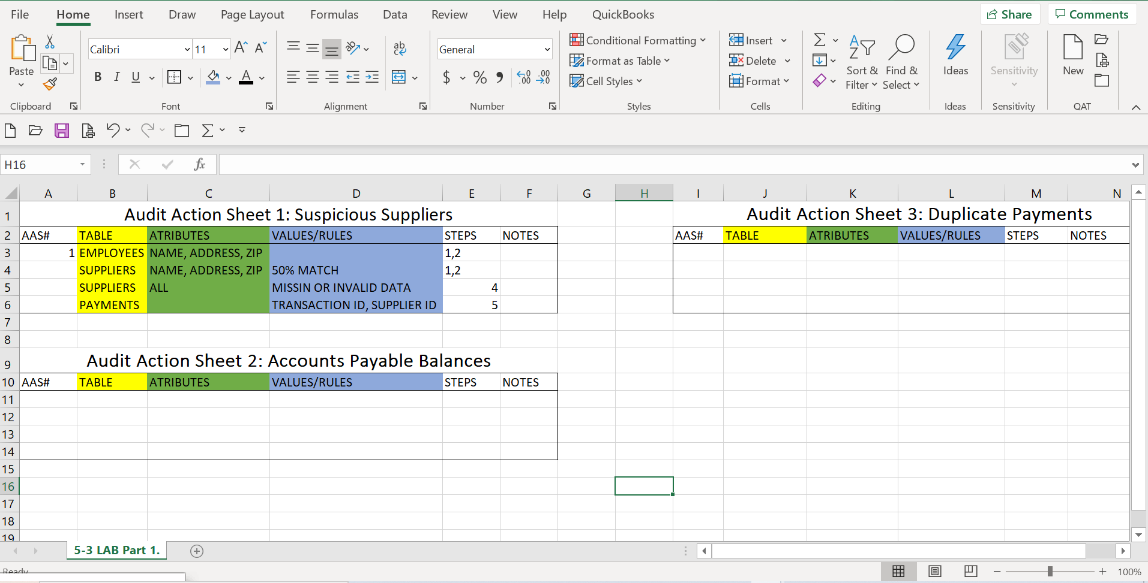Viewport: 1148px width, 583px height.
Task: Click the Share button
Action: [1009, 13]
